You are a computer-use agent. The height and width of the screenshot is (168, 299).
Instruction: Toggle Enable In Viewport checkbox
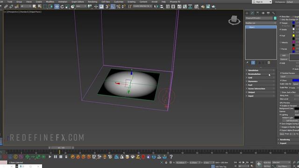pos(280,106)
